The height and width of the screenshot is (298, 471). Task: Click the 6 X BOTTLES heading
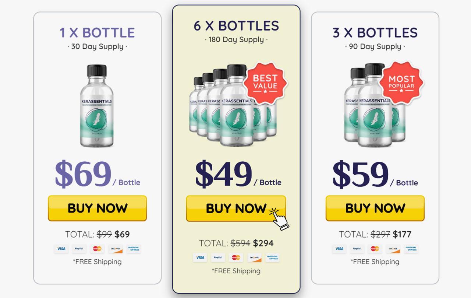(236, 26)
